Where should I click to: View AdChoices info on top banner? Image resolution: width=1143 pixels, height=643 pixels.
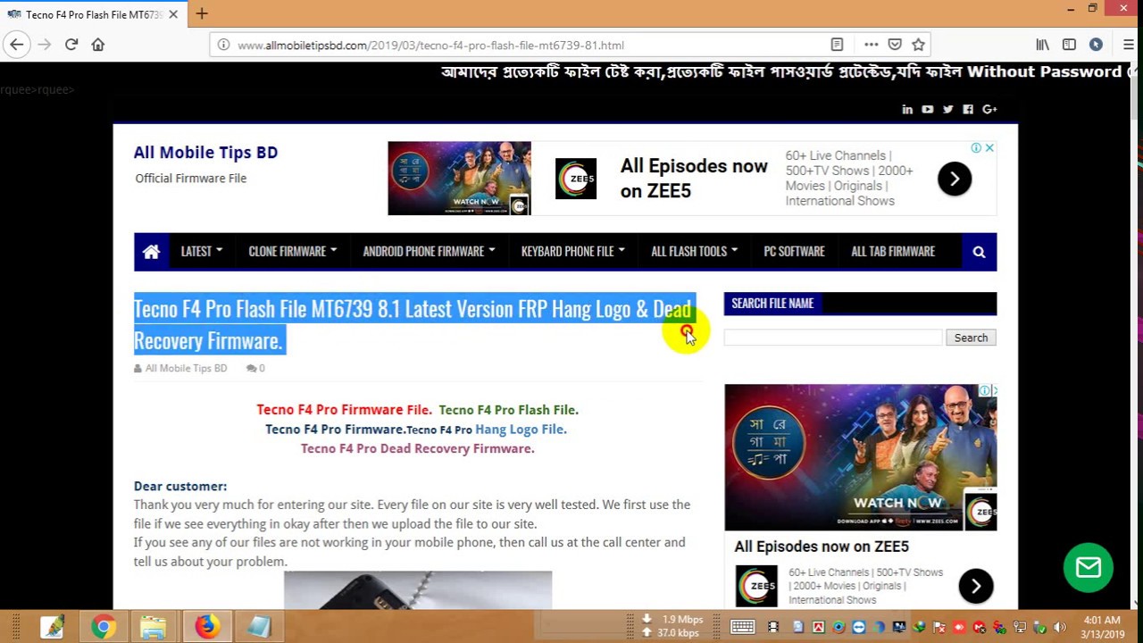point(976,147)
